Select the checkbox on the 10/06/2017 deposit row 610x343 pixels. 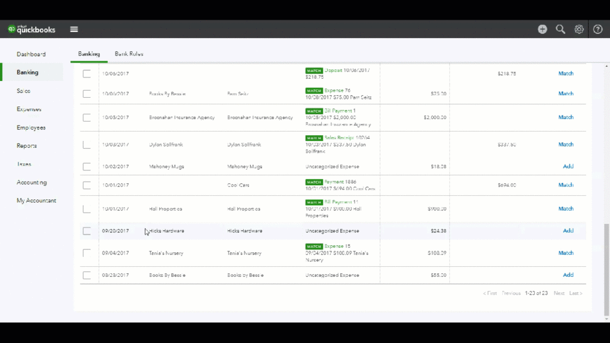(x=87, y=73)
